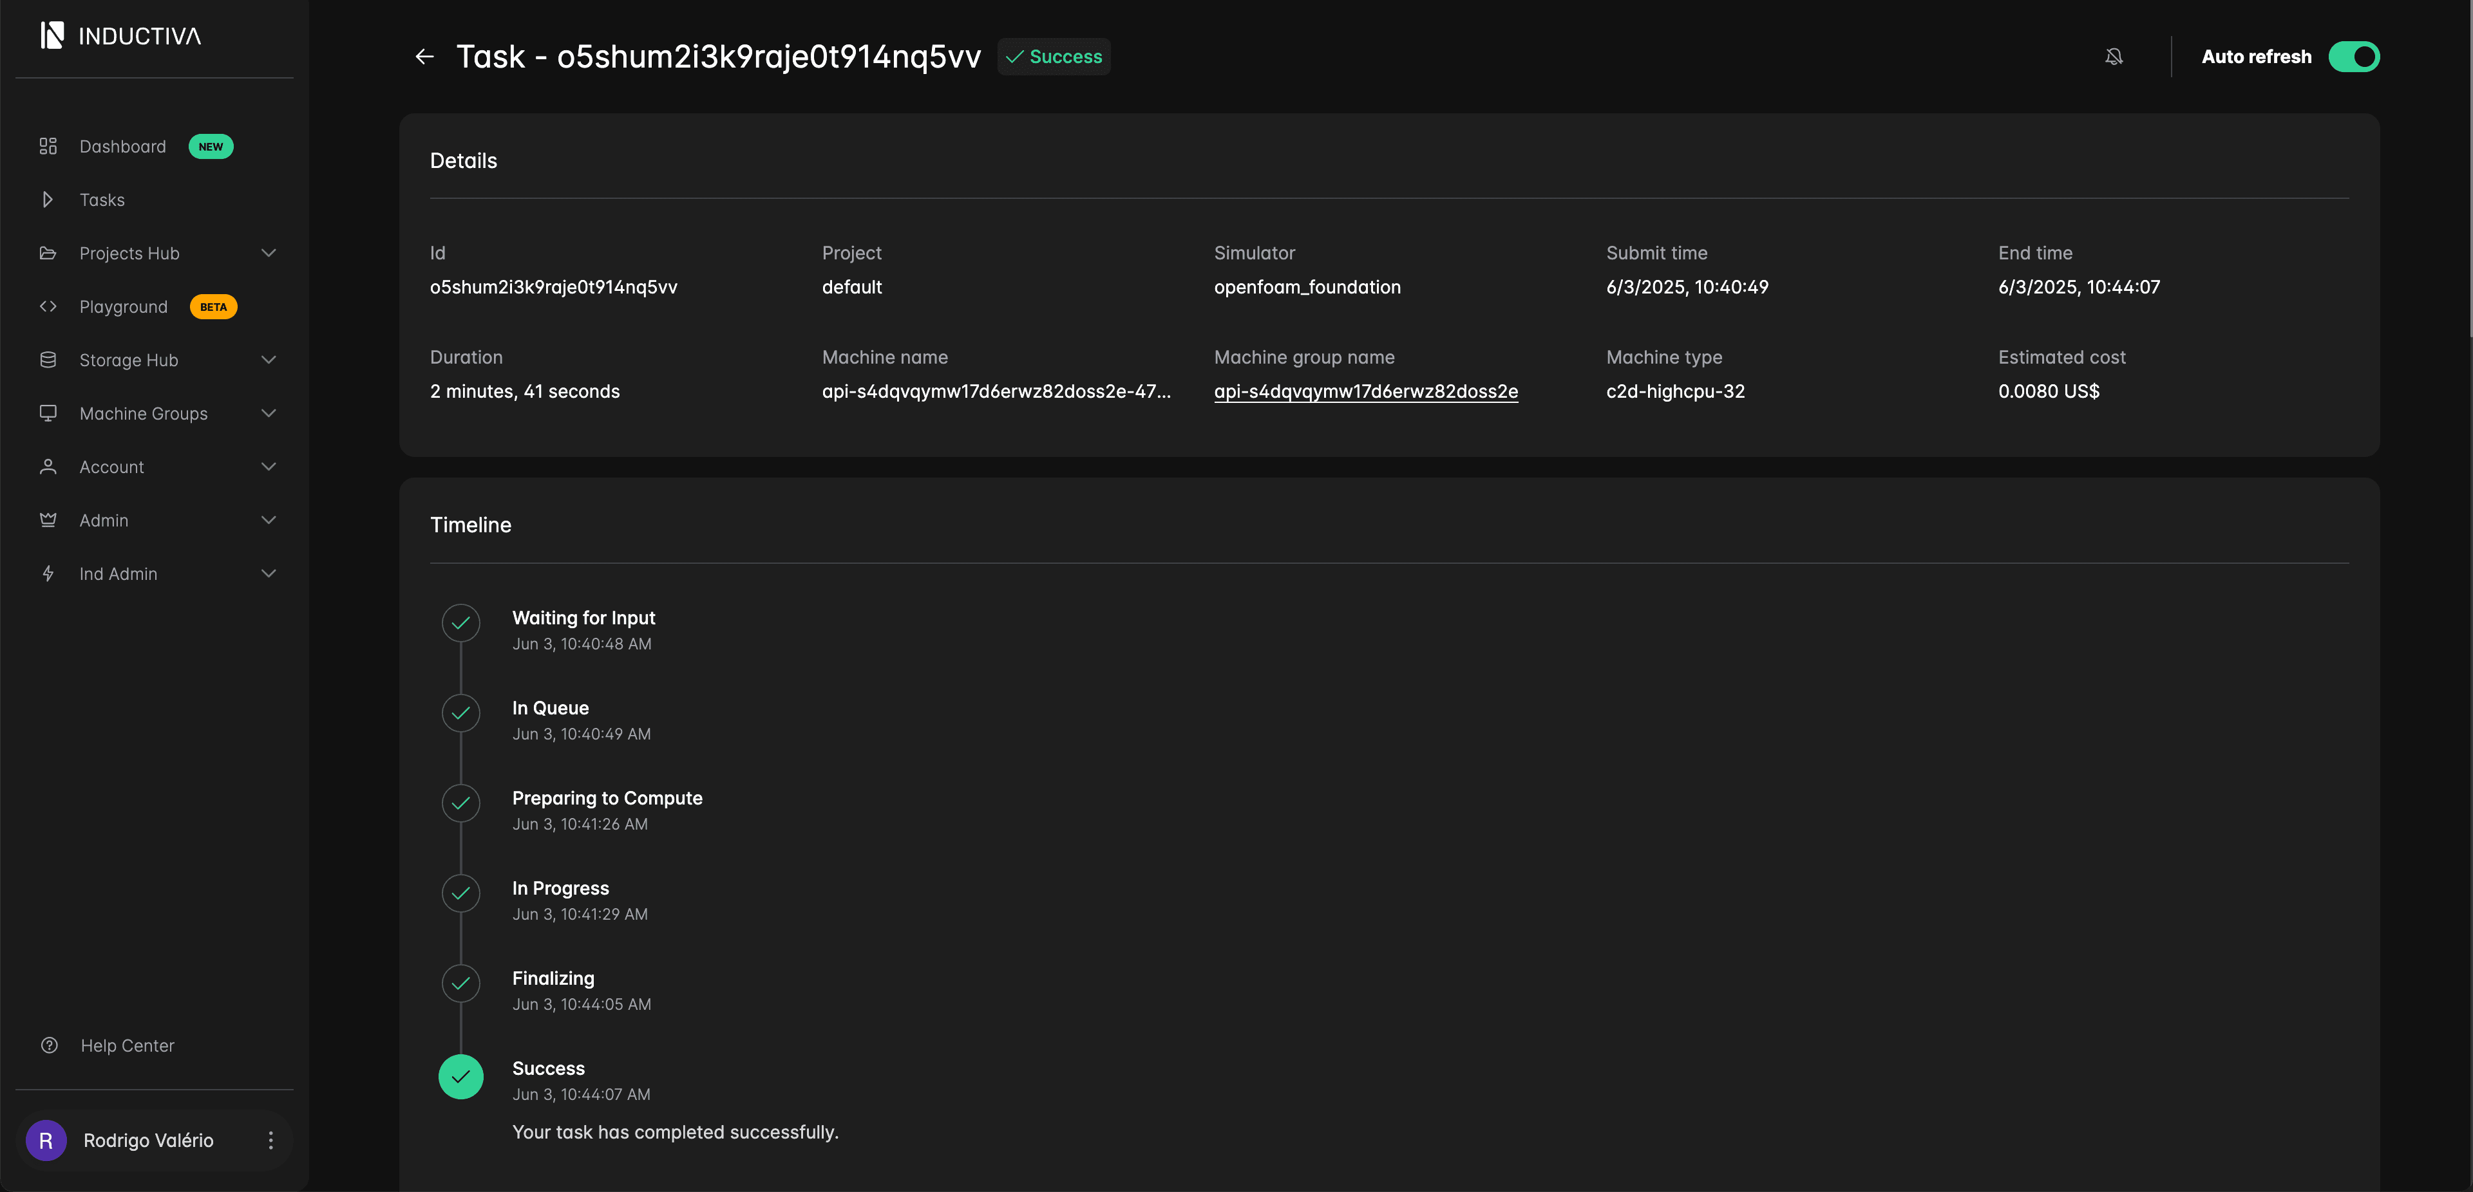Expand the Storage Hub section

click(x=269, y=360)
